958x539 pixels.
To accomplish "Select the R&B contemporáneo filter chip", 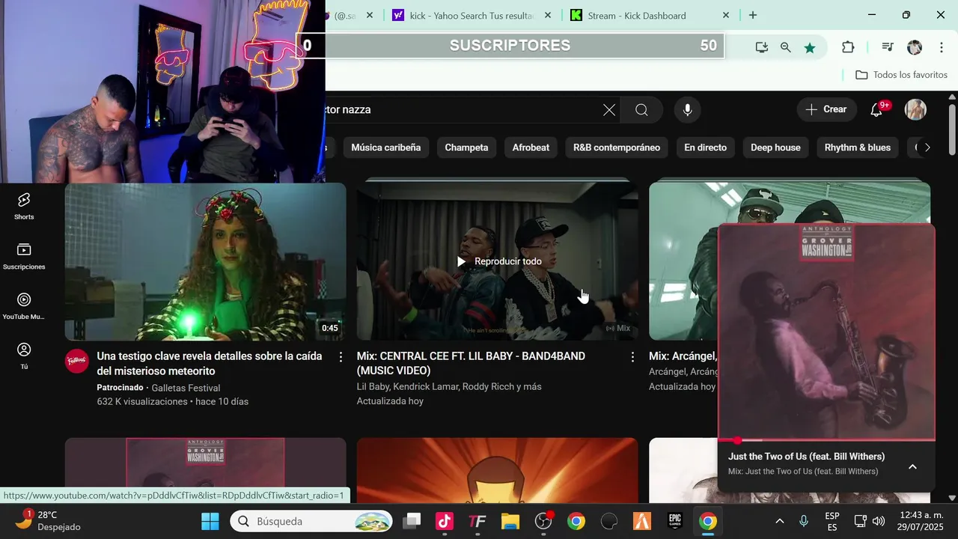I will [617, 147].
